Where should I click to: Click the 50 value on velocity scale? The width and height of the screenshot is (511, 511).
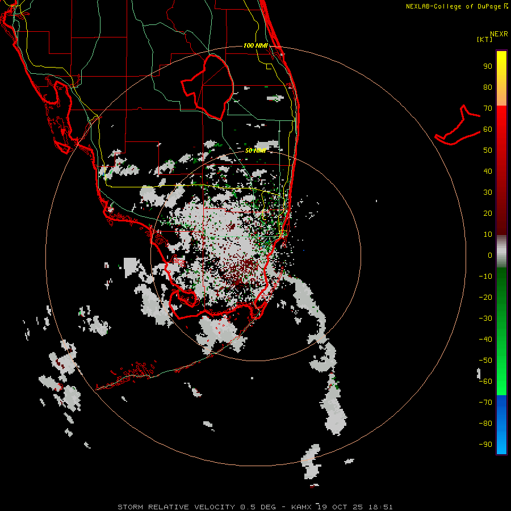488,150
